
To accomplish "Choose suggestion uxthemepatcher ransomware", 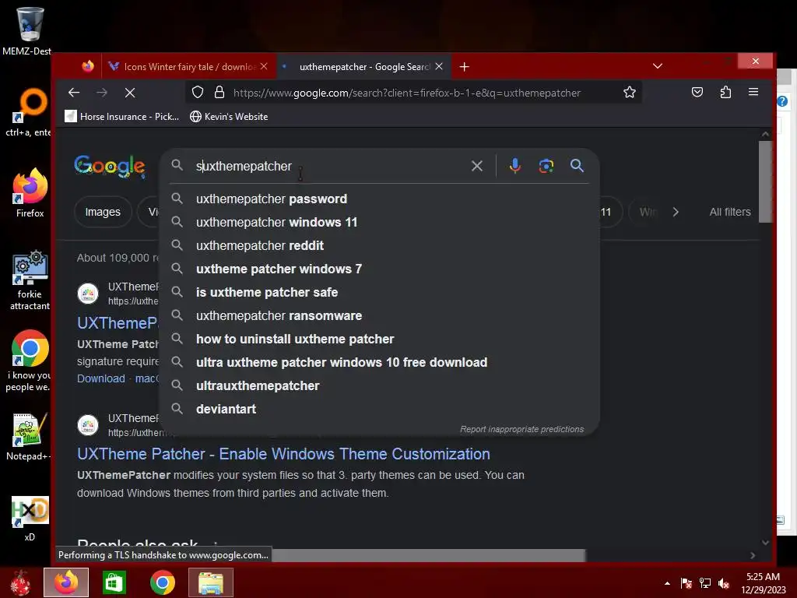I will click(379, 316).
